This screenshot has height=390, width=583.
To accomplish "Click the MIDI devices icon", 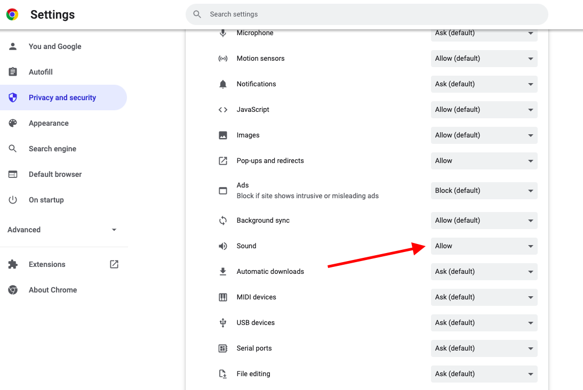I will click(222, 297).
